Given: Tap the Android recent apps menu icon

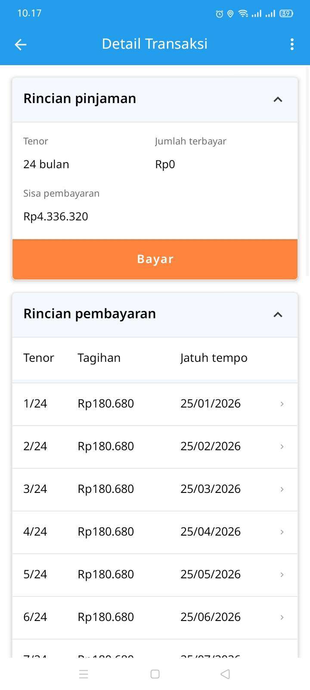Looking at the screenshot, I should click(x=84, y=674).
